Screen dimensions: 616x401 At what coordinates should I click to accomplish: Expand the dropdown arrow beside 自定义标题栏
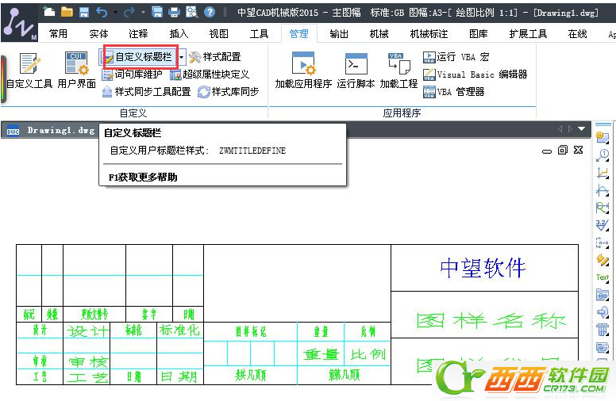click(182, 57)
